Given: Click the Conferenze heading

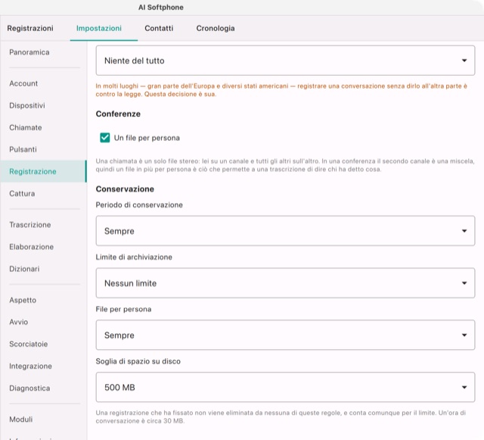Looking at the screenshot, I should point(118,114).
